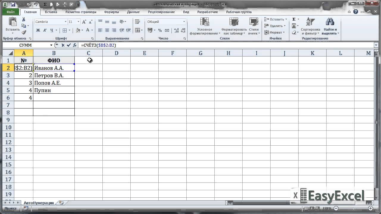Open the Name Box dropdown arrow
The image size is (381, 214).
click(x=51, y=45)
